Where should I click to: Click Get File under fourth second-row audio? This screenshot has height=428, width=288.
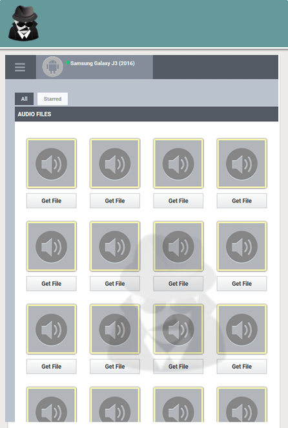(x=242, y=284)
